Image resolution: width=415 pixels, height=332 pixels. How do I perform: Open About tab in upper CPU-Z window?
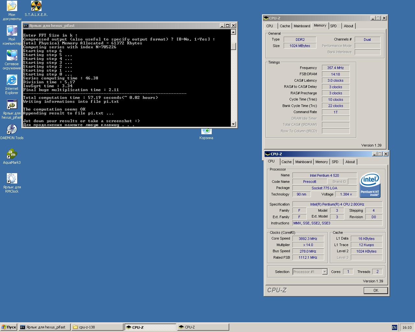pos(349,26)
